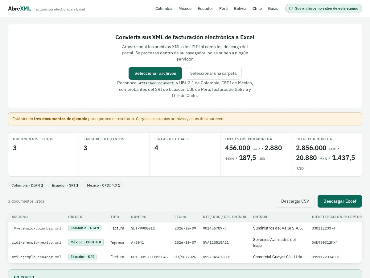Click the Ingreso type cell
Image resolution: width=370 pixels, height=278 pixels.
click(x=117, y=242)
